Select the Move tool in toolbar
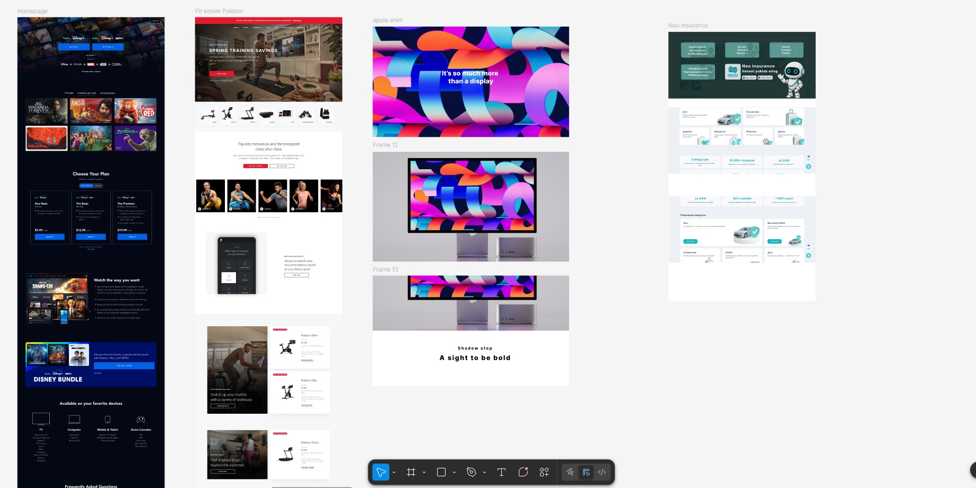 [x=381, y=472]
